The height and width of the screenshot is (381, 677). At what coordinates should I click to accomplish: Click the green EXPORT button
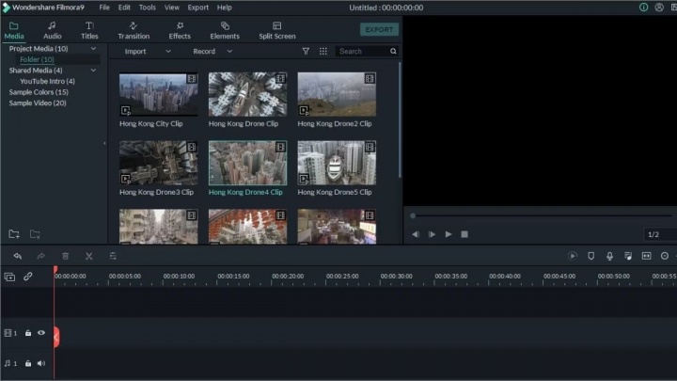pos(379,30)
